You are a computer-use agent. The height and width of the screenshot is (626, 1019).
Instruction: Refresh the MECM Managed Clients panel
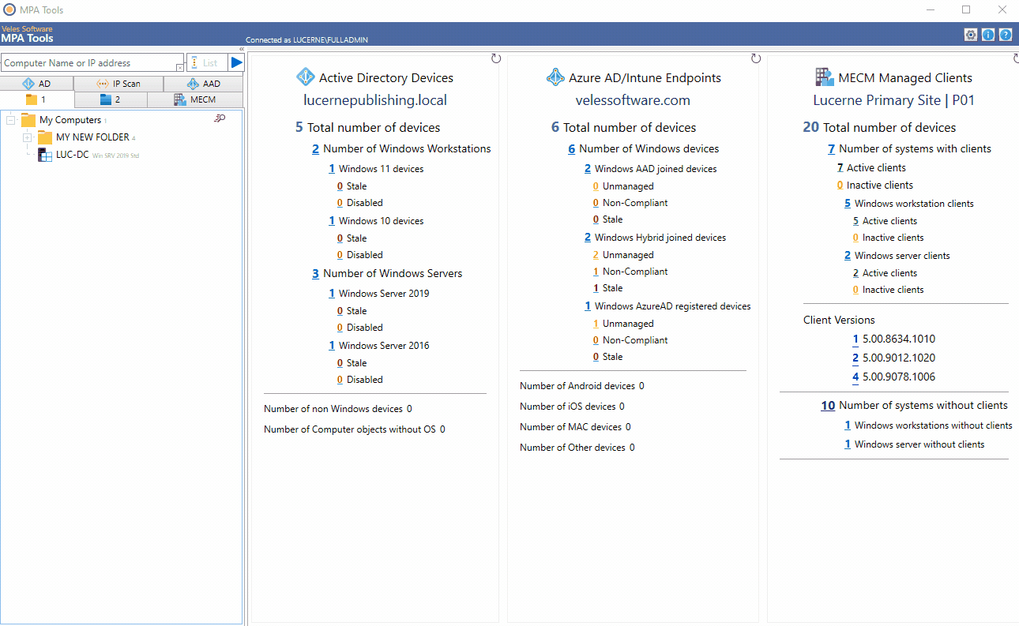pyautogui.click(x=1014, y=57)
